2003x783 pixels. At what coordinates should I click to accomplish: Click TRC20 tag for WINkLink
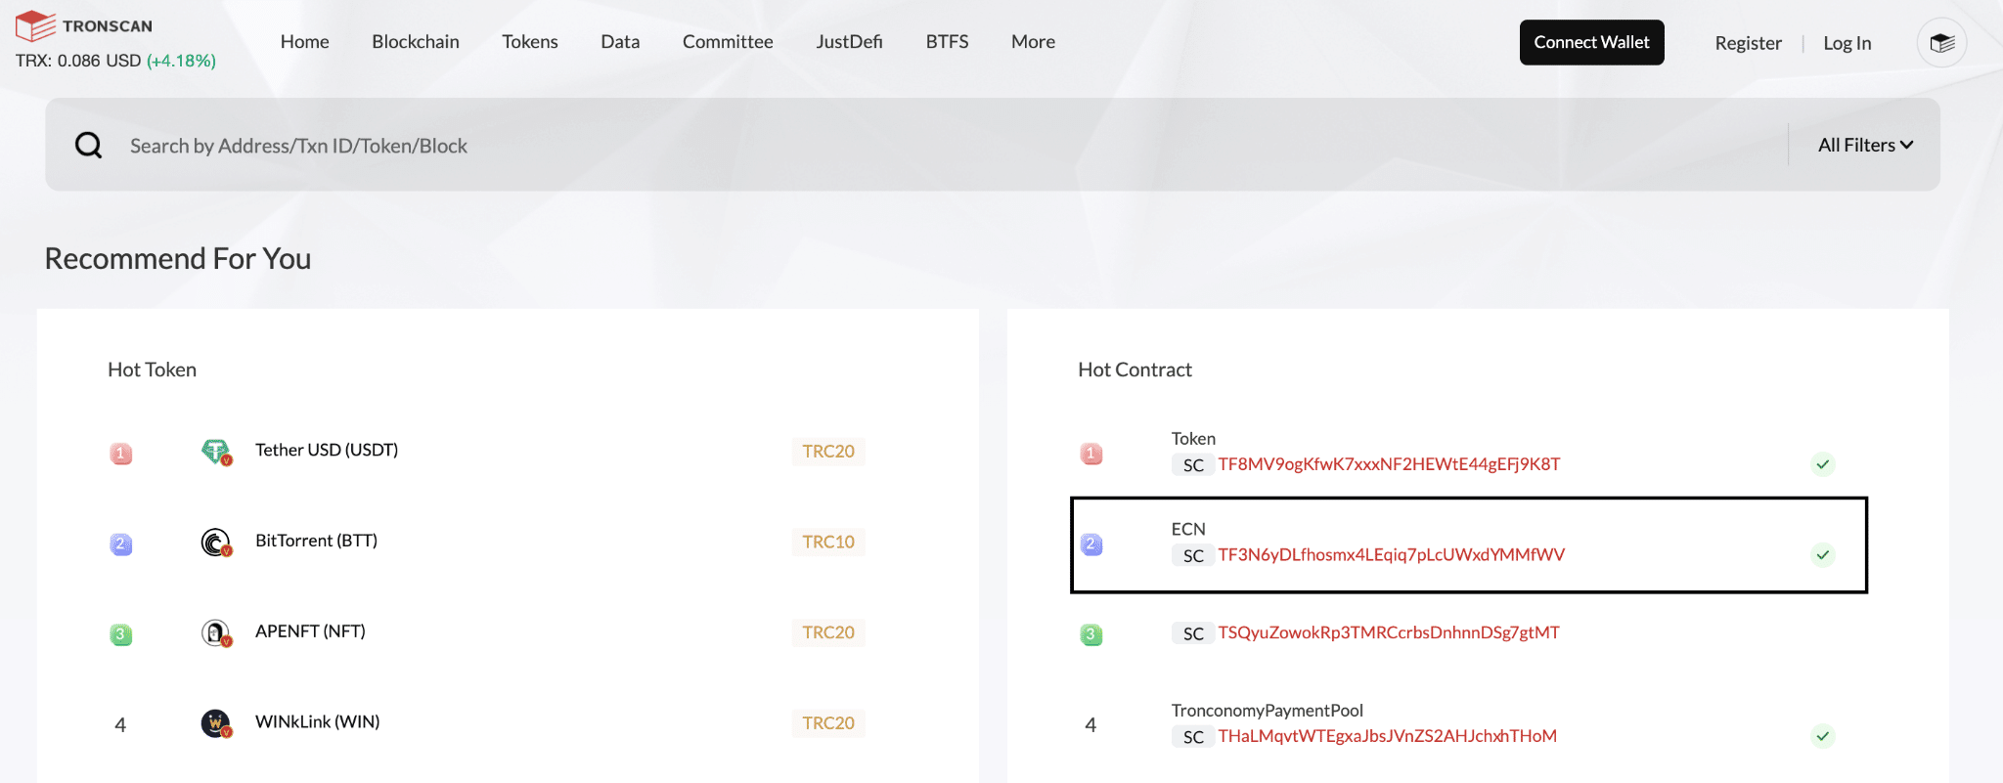[828, 723]
